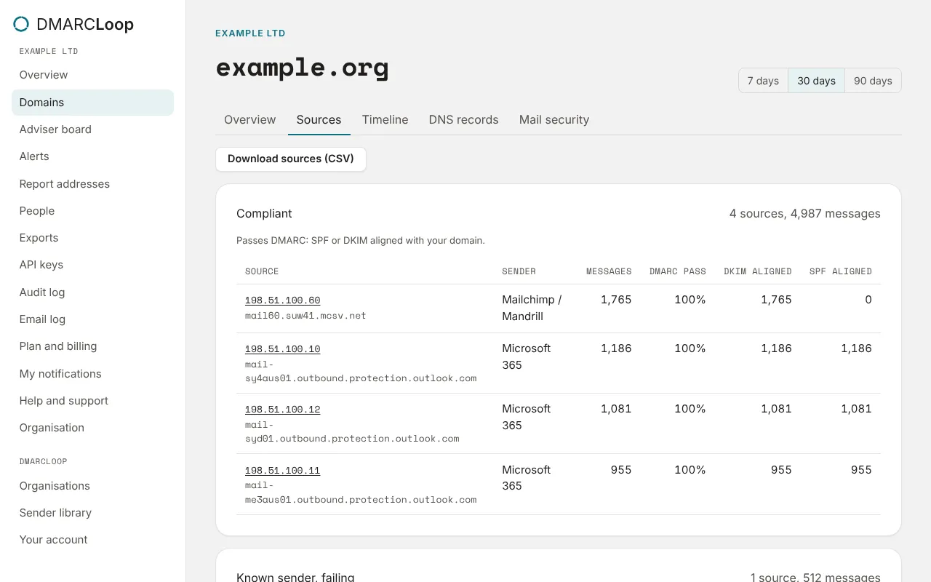
Task: Click the mail-me3aus01 outlook hostname
Action: pos(361,493)
